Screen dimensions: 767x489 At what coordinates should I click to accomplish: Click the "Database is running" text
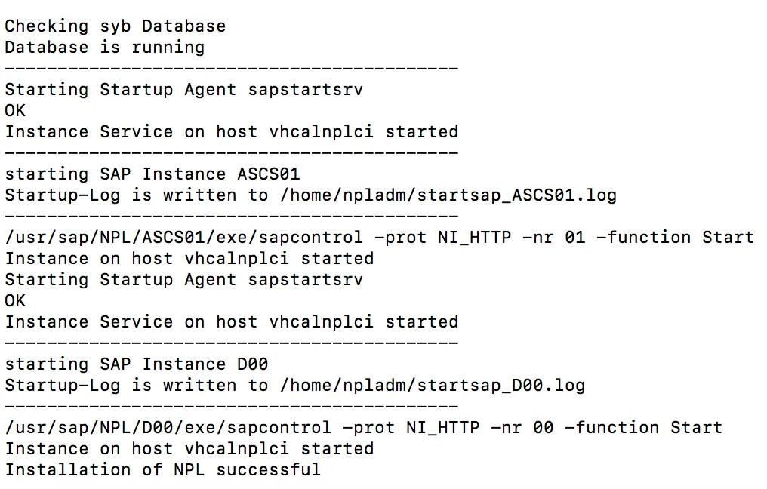(104, 48)
